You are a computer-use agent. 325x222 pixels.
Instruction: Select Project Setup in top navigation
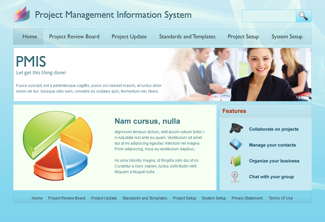click(x=243, y=36)
